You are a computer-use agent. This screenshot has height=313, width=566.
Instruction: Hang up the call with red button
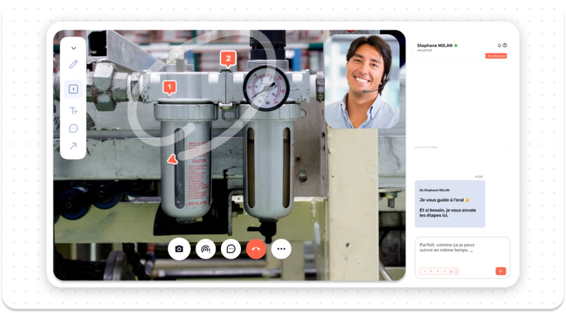point(256,249)
